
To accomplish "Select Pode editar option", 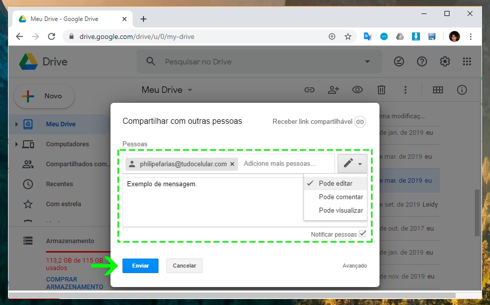I will [x=335, y=183].
